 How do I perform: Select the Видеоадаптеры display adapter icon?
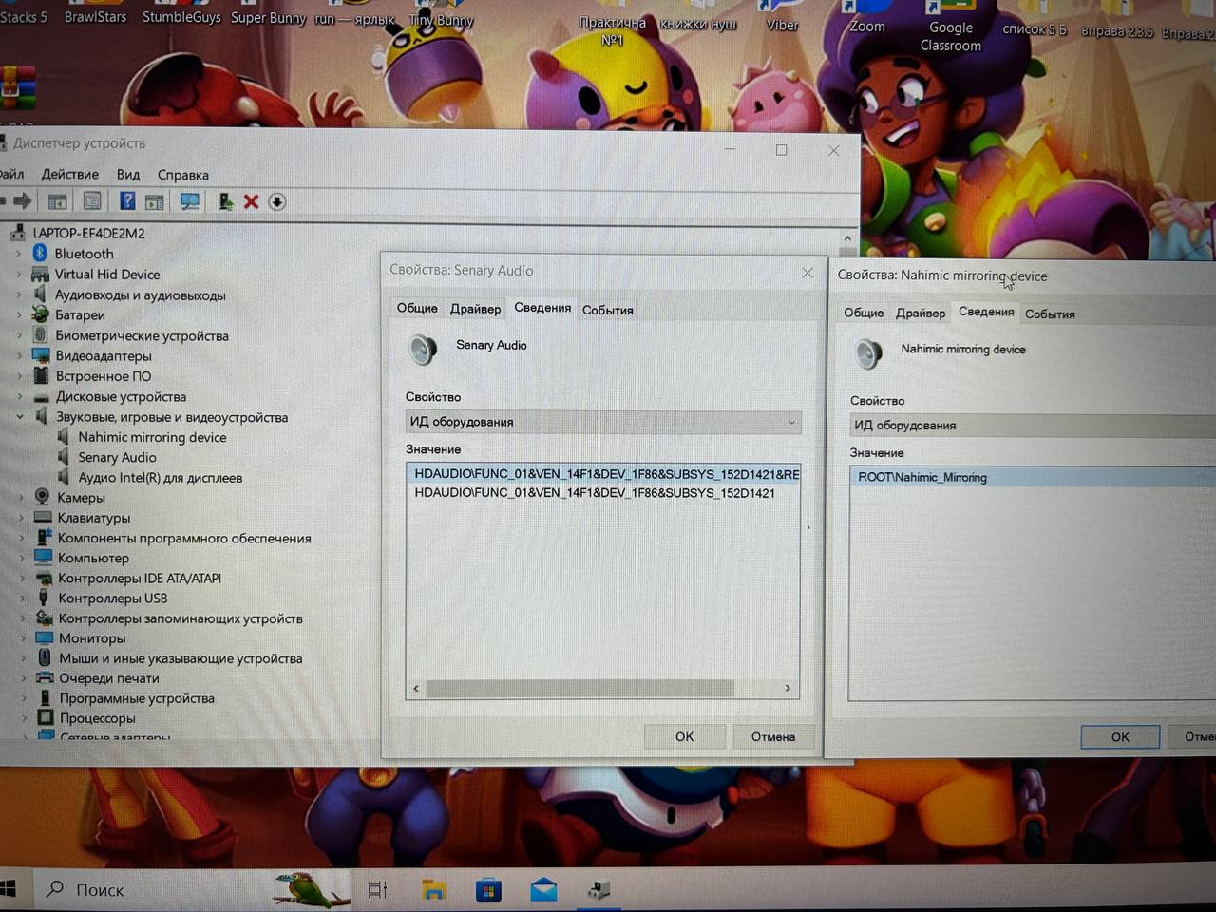[x=41, y=355]
